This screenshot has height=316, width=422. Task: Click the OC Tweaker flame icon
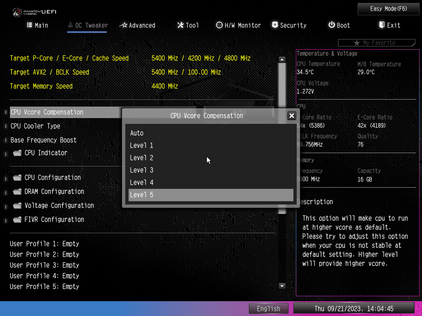click(x=70, y=25)
